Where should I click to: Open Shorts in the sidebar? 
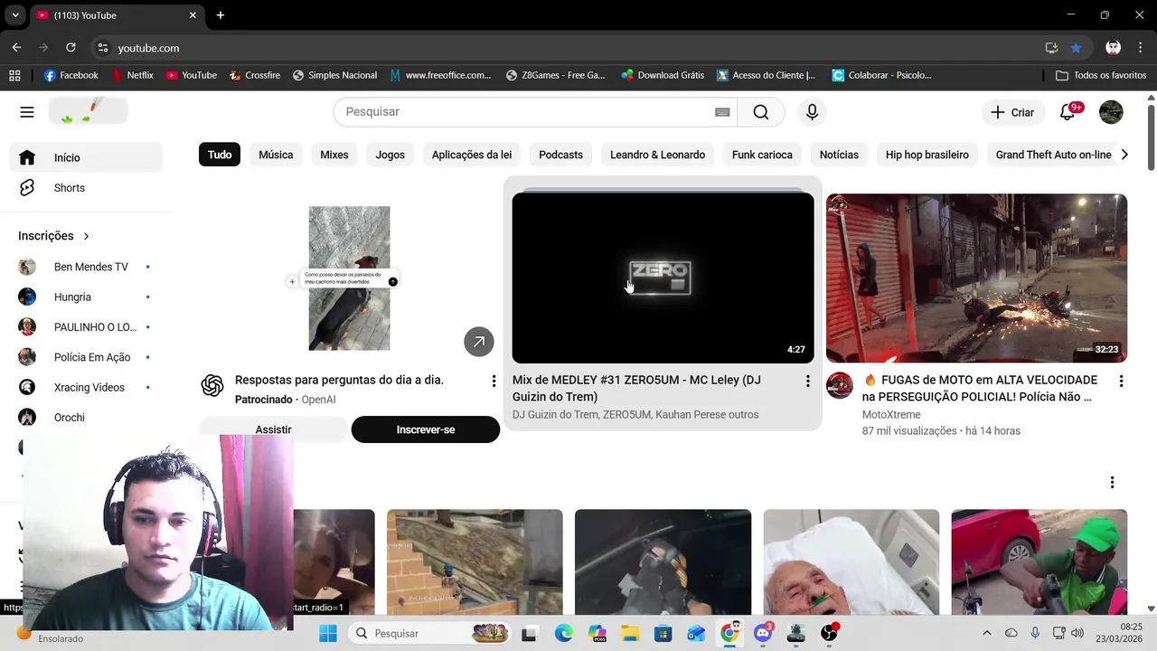tap(86, 188)
